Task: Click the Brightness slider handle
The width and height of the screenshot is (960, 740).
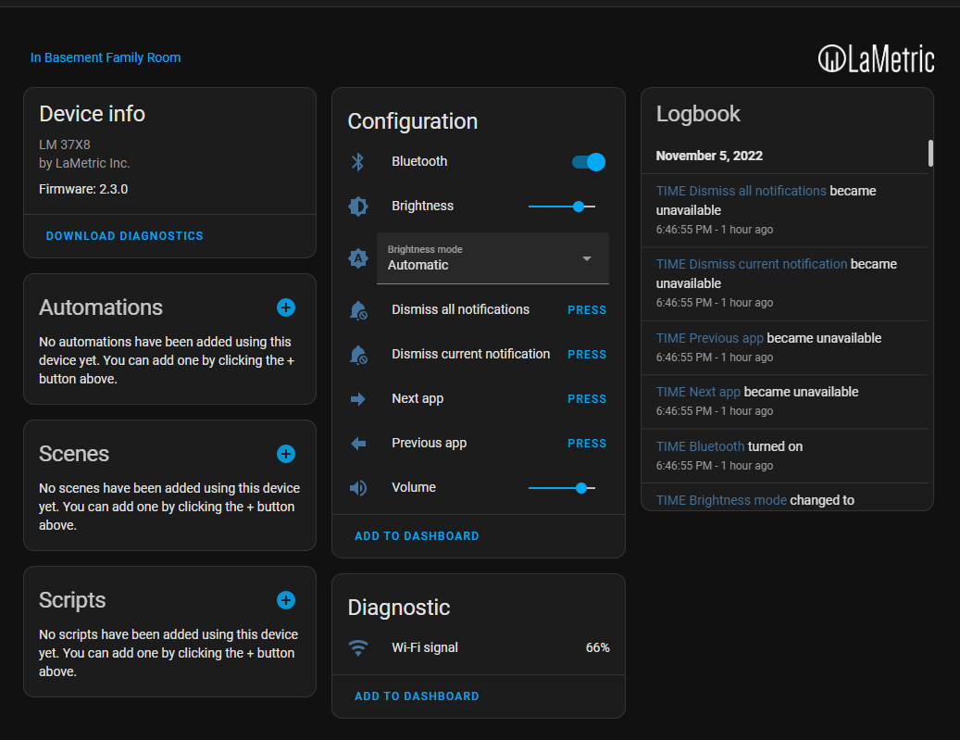Action: (579, 207)
